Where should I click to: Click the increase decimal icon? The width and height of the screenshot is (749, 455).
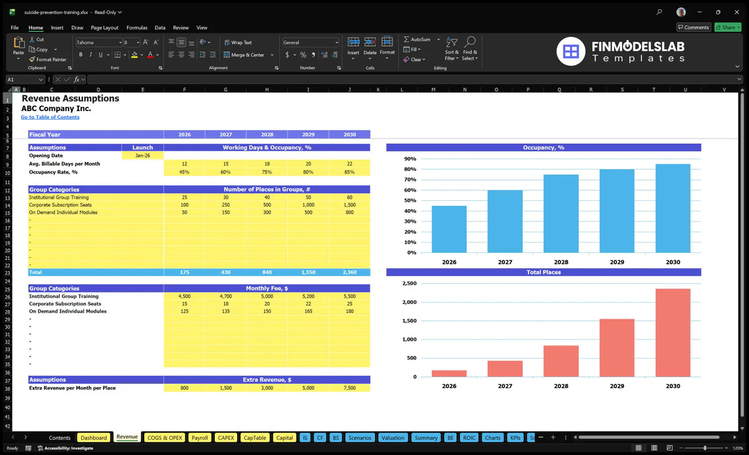(324, 55)
